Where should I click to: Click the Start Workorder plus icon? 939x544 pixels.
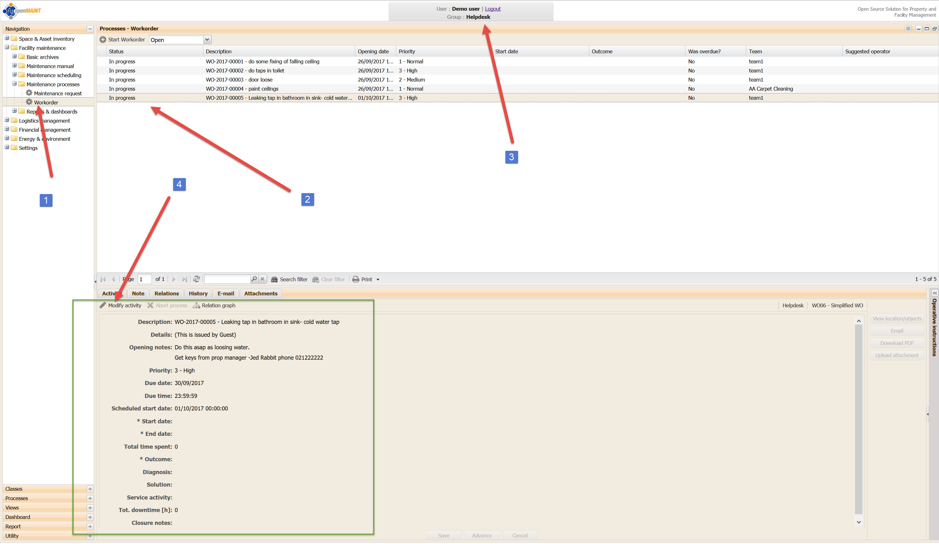[x=103, y=40]
